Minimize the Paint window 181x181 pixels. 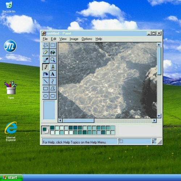[x=149, y=33]
